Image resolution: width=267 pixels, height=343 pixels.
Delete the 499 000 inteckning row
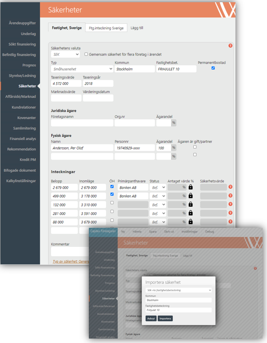click(x=230, y=196)
